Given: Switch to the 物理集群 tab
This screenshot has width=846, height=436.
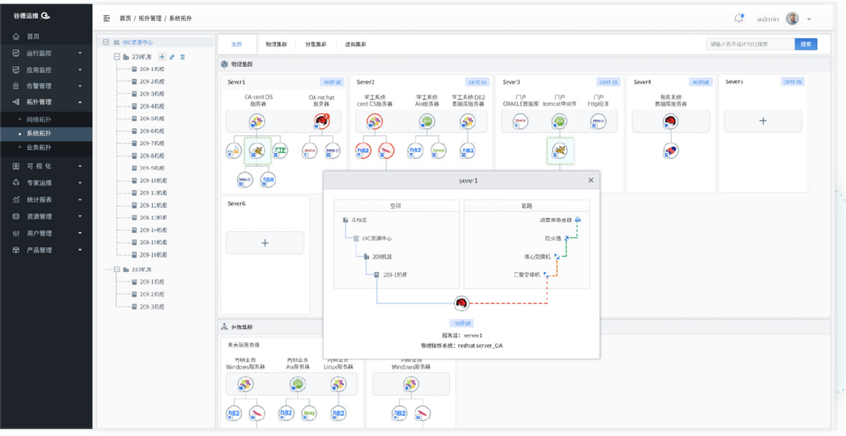Looking at the screenshot, I should [276, 44].
